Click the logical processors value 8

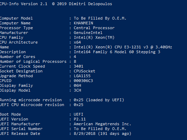pos(75,61)
